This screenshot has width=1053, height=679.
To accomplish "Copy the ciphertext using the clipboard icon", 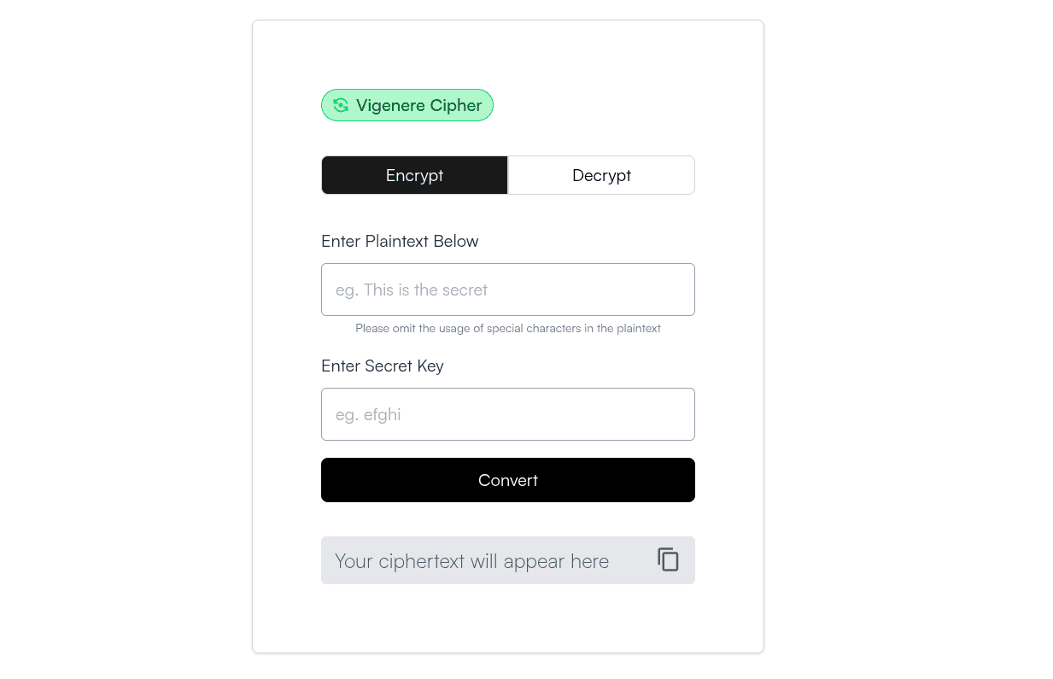I will tap(668, 559).
